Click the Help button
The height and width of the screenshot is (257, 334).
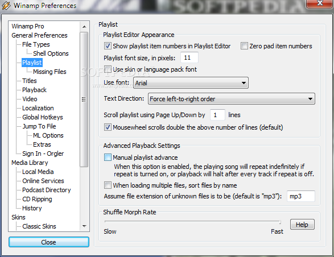[302, 225]
